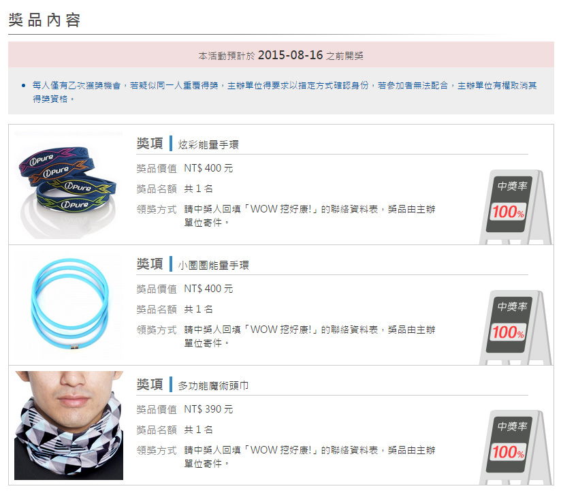Screen dimensions: 561x495
Task: Click the 獎項 label of the third prize
Action: pos(150,385)
